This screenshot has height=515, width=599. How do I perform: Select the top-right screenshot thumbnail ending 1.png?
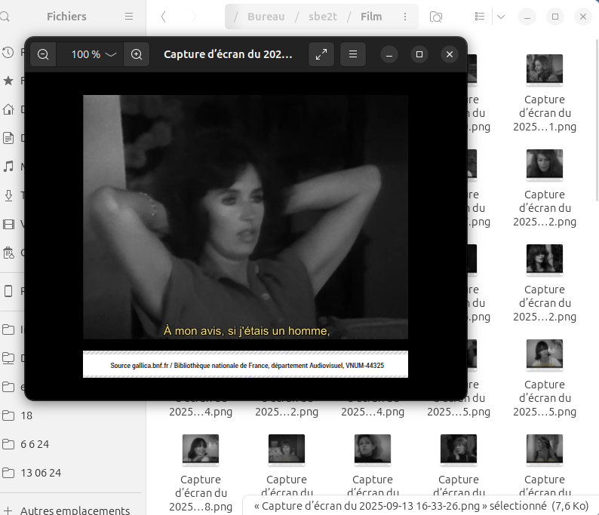tap(544, 70)
